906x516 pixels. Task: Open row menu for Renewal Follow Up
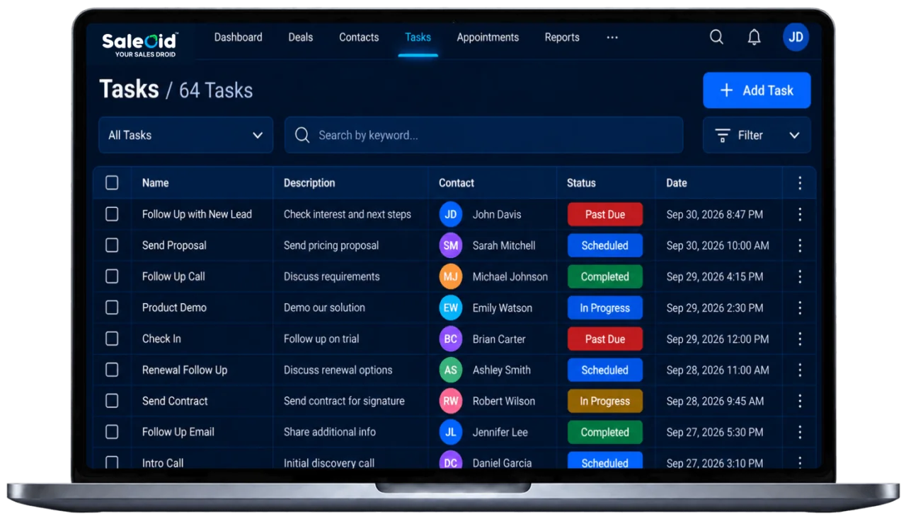pyautogui.click(x=800, y=370)
